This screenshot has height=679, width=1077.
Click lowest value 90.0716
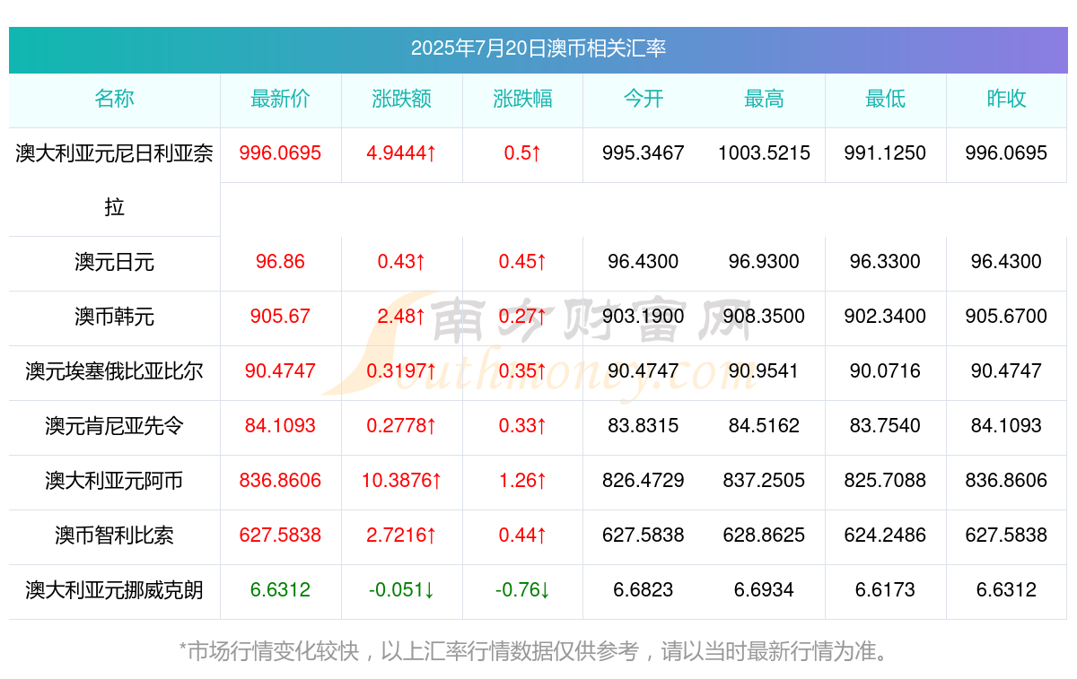[x=886, y=371]
